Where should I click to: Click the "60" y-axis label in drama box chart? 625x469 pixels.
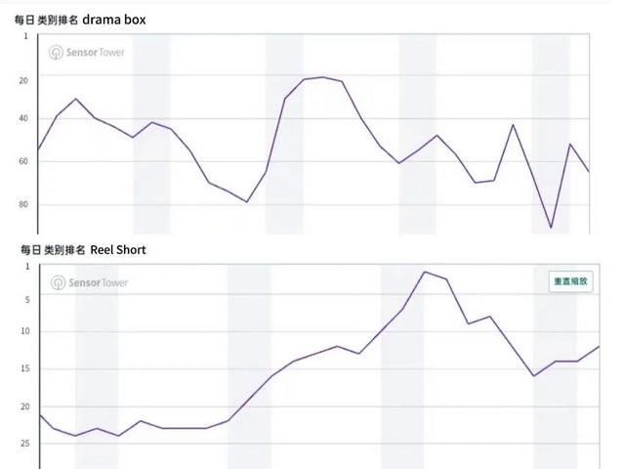tap(21, 160)
